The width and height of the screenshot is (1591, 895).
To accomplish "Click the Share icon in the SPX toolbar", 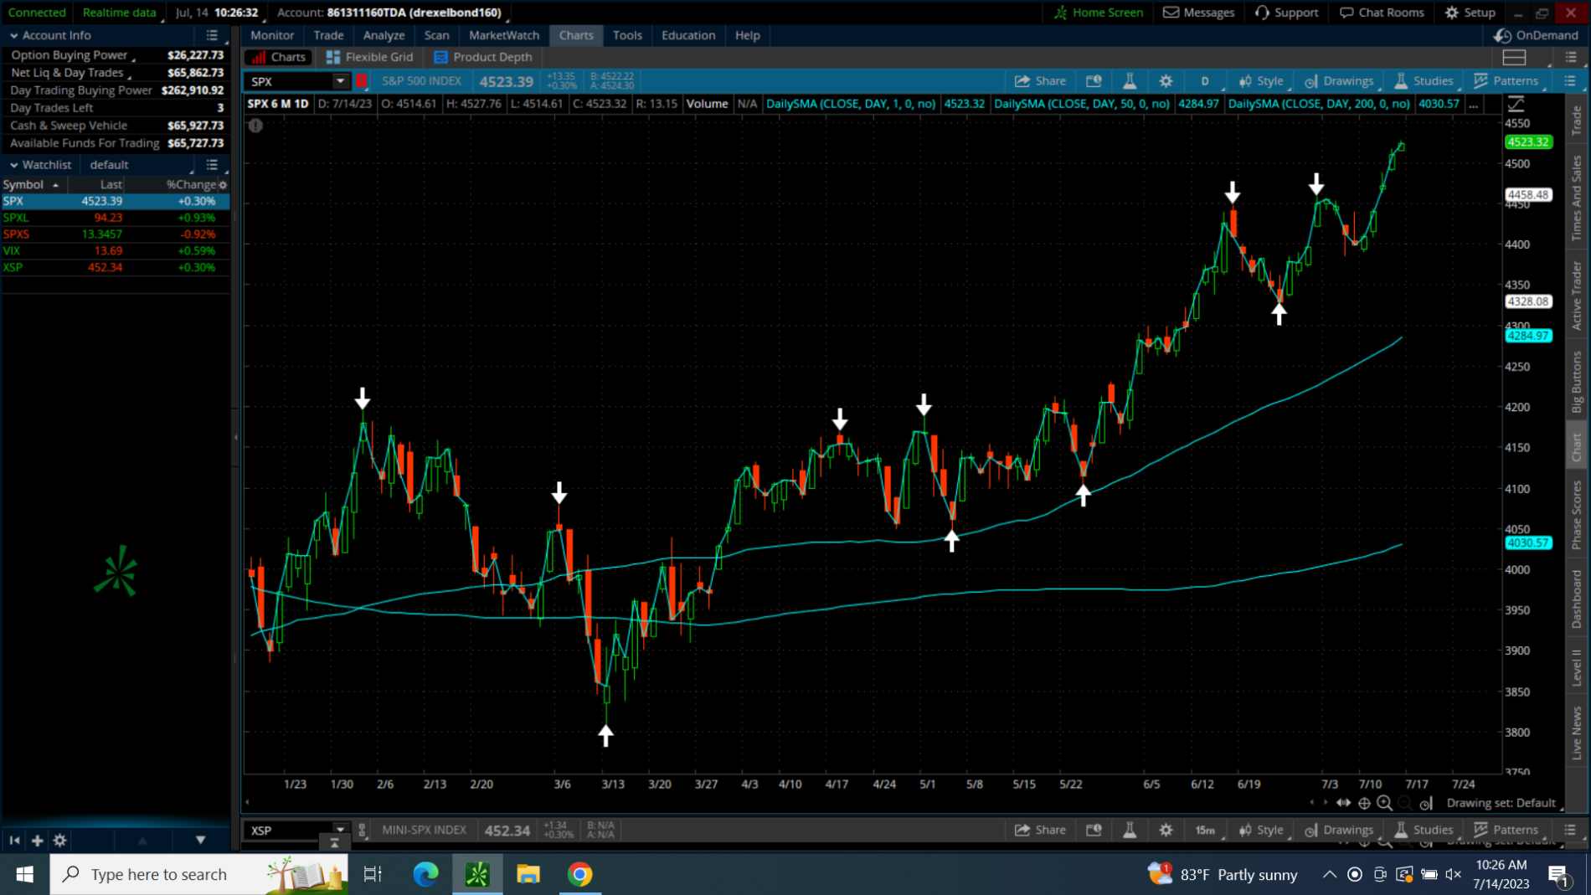I will click(x=1040, y=81).
